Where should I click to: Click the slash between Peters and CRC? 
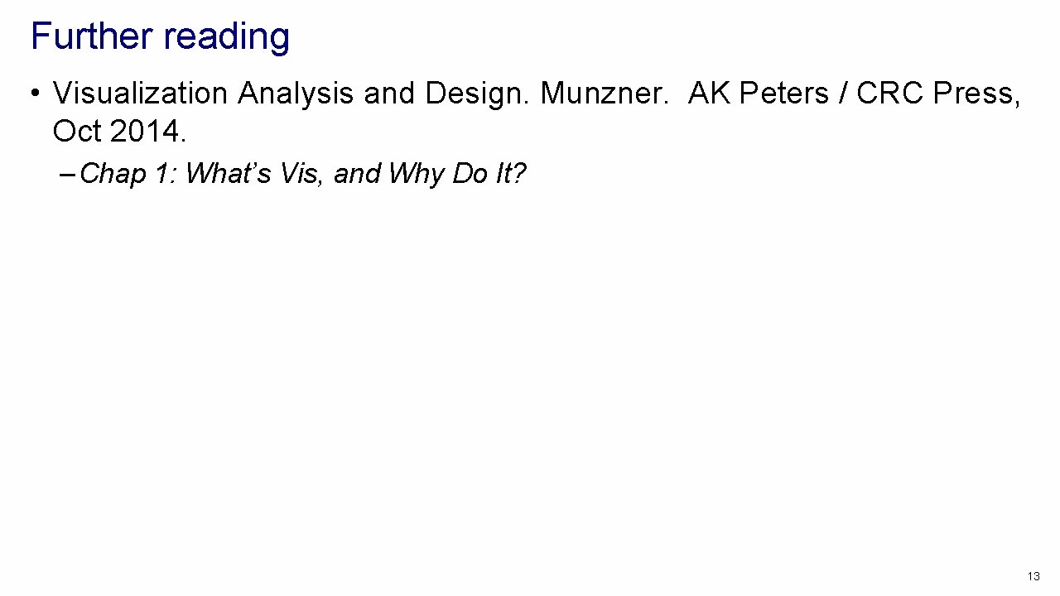pos(843,94)
